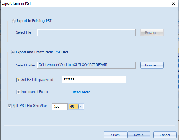Click the Select File path field
Image resolution: width=179 pixels, height=140 pixels.
[x=86, y=33]
